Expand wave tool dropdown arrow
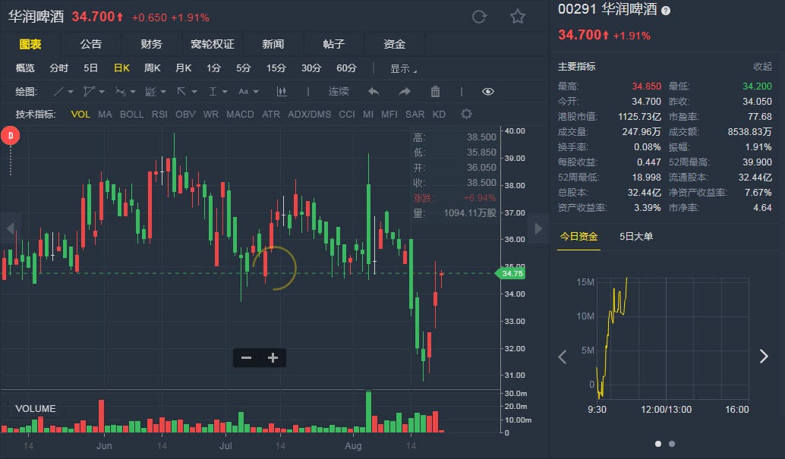The width and height of the screenshot is (785, 459). [133, 92]
